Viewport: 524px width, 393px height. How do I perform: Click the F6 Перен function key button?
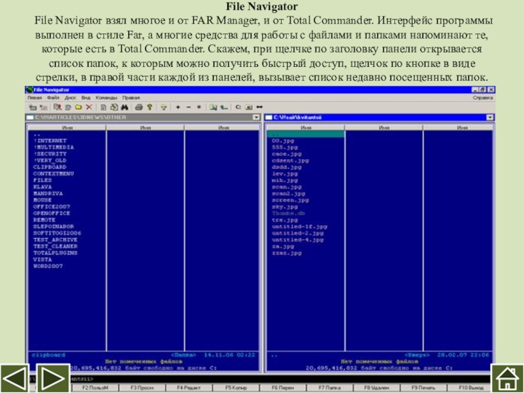pyautogui.click(x=283, y=388)
